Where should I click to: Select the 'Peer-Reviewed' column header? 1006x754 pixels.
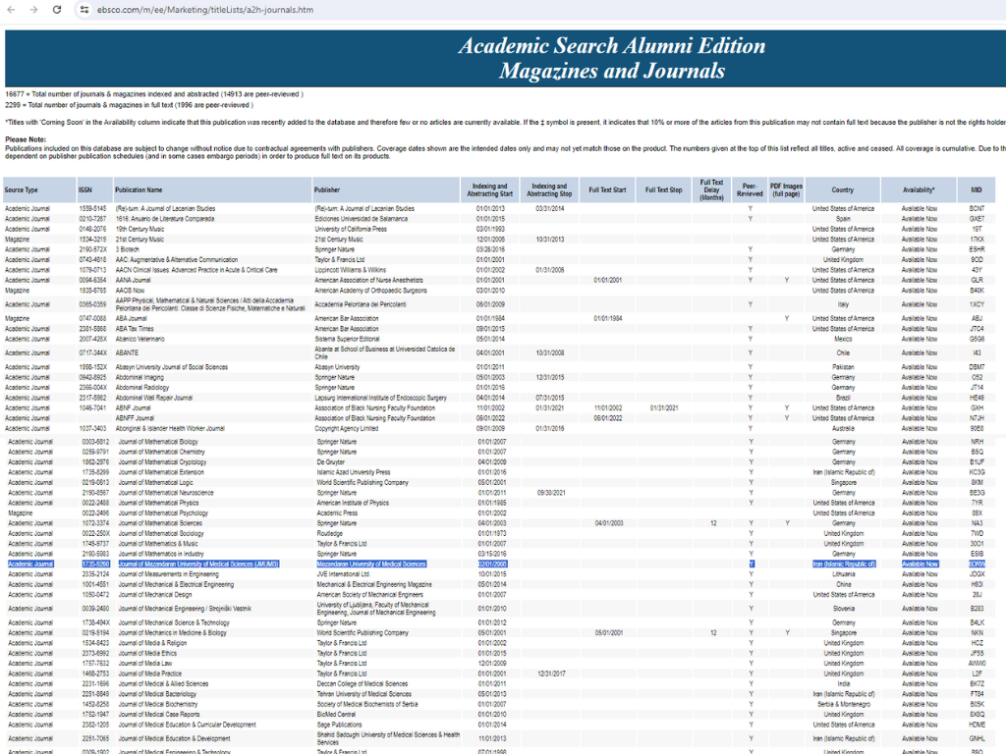[x=750, y=189]
